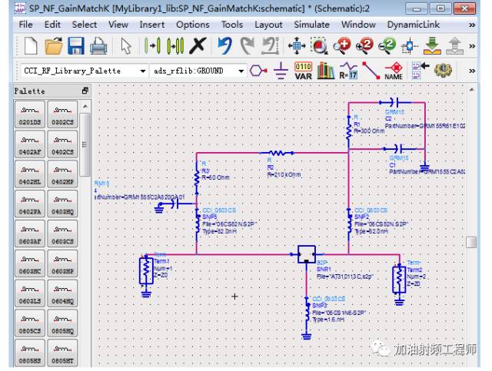
Task: Click the pop out of hierarchy icon
Action: pyautogui.click(x=454, y=46)
